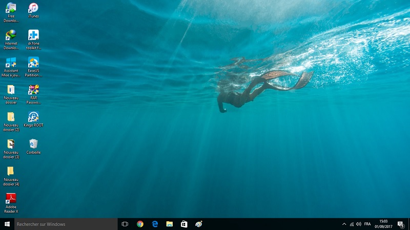Select the dr.fone toolkit shortcut
Screen dimensions: 410x230
[33, 40]
